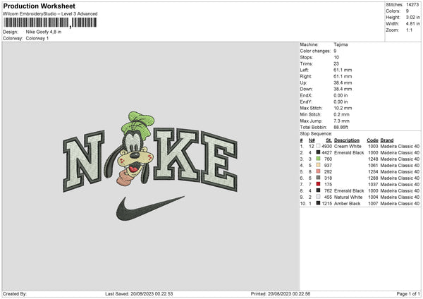Click the Max Jump value '7.3 mm'
This screenshot has width=423, height=299.
pos(341,121)
